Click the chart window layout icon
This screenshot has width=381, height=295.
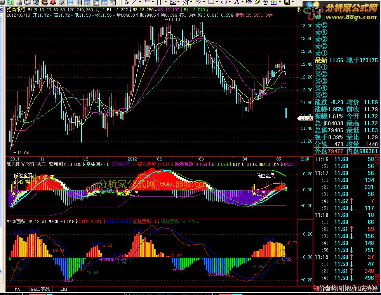pyautogui.click(x=87, y=2)
